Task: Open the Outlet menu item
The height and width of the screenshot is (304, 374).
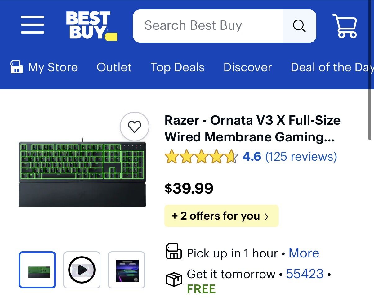Action: tap(114, 67)
